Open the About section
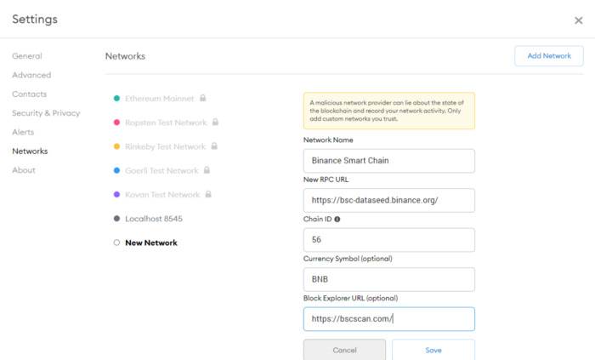This screenshot has width=595, height=360. point(24,169)
